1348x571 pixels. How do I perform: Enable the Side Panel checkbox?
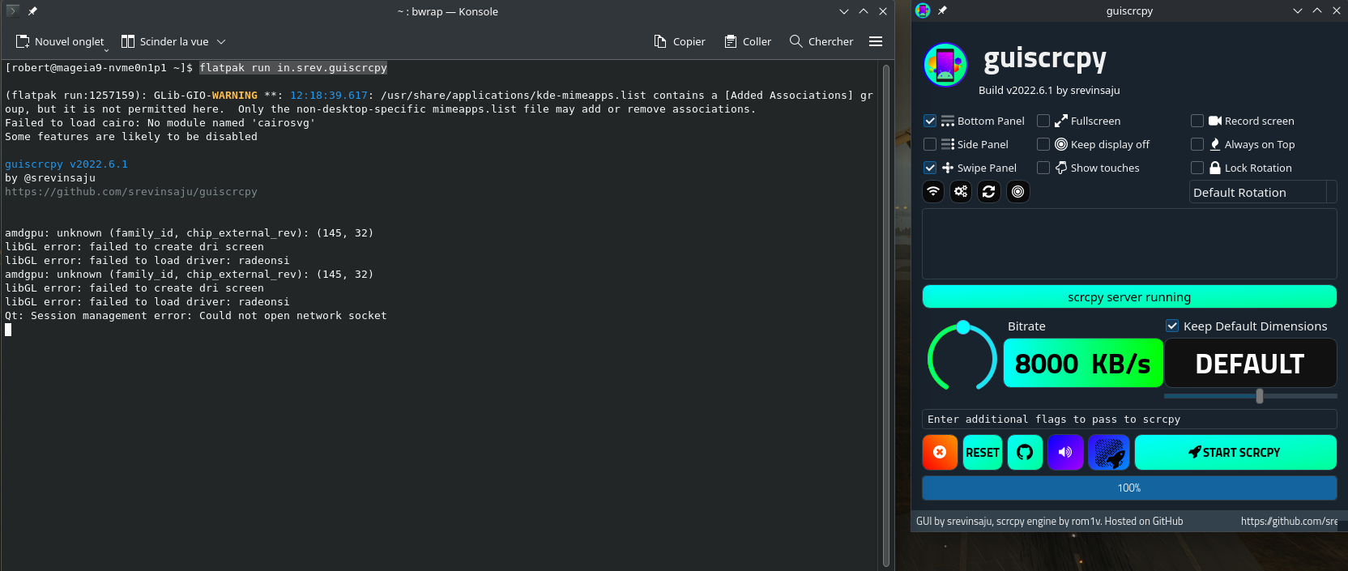coord(930,144)
